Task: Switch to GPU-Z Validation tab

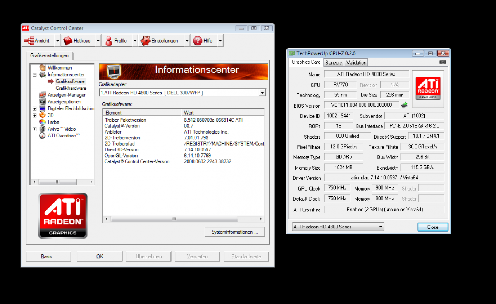Action: click(356, 63)
